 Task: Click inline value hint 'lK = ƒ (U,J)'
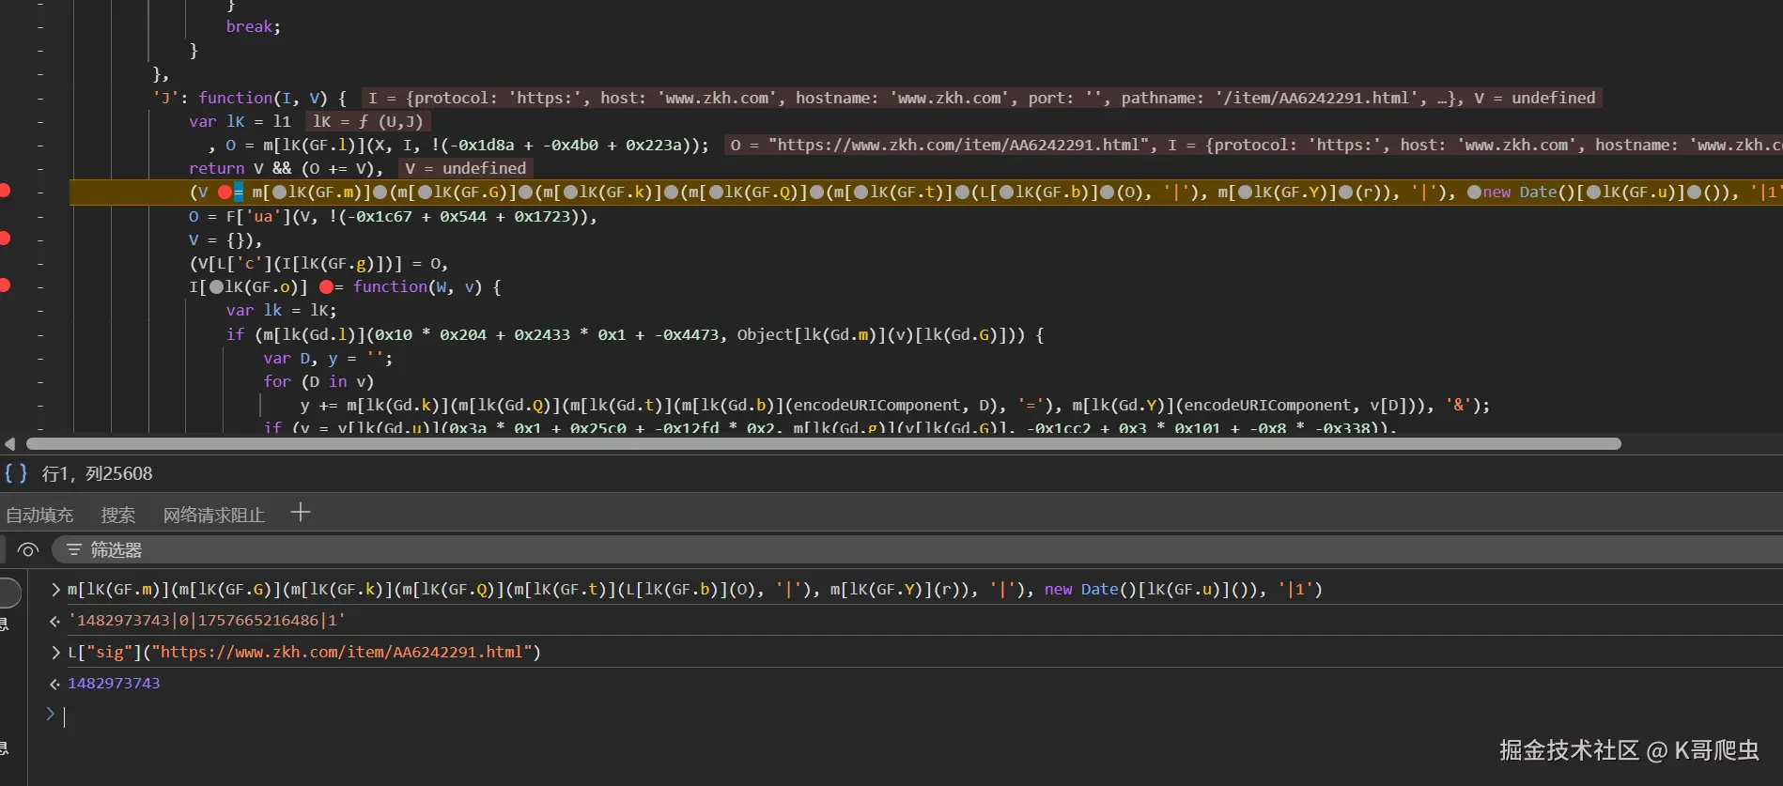368,121
